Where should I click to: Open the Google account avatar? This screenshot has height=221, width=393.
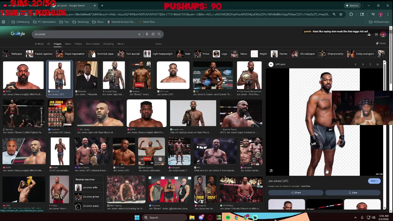pyautogui.click(x=383, y=34)
